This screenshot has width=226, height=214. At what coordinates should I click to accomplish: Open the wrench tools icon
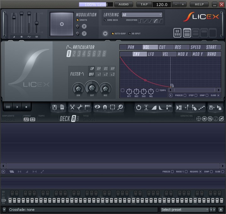tap(80, 107)
